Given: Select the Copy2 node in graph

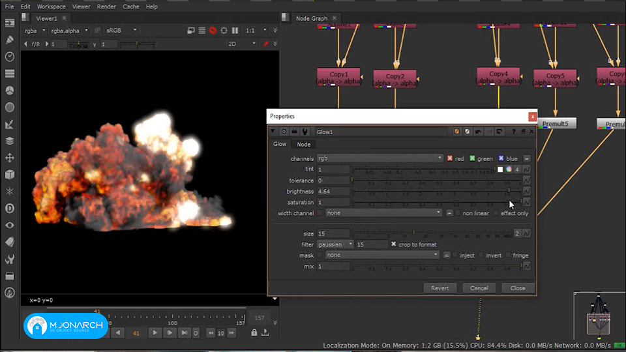Looking at the screenshot, I should pos(395,79).
